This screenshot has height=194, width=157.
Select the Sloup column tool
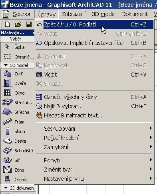[18, 131]
